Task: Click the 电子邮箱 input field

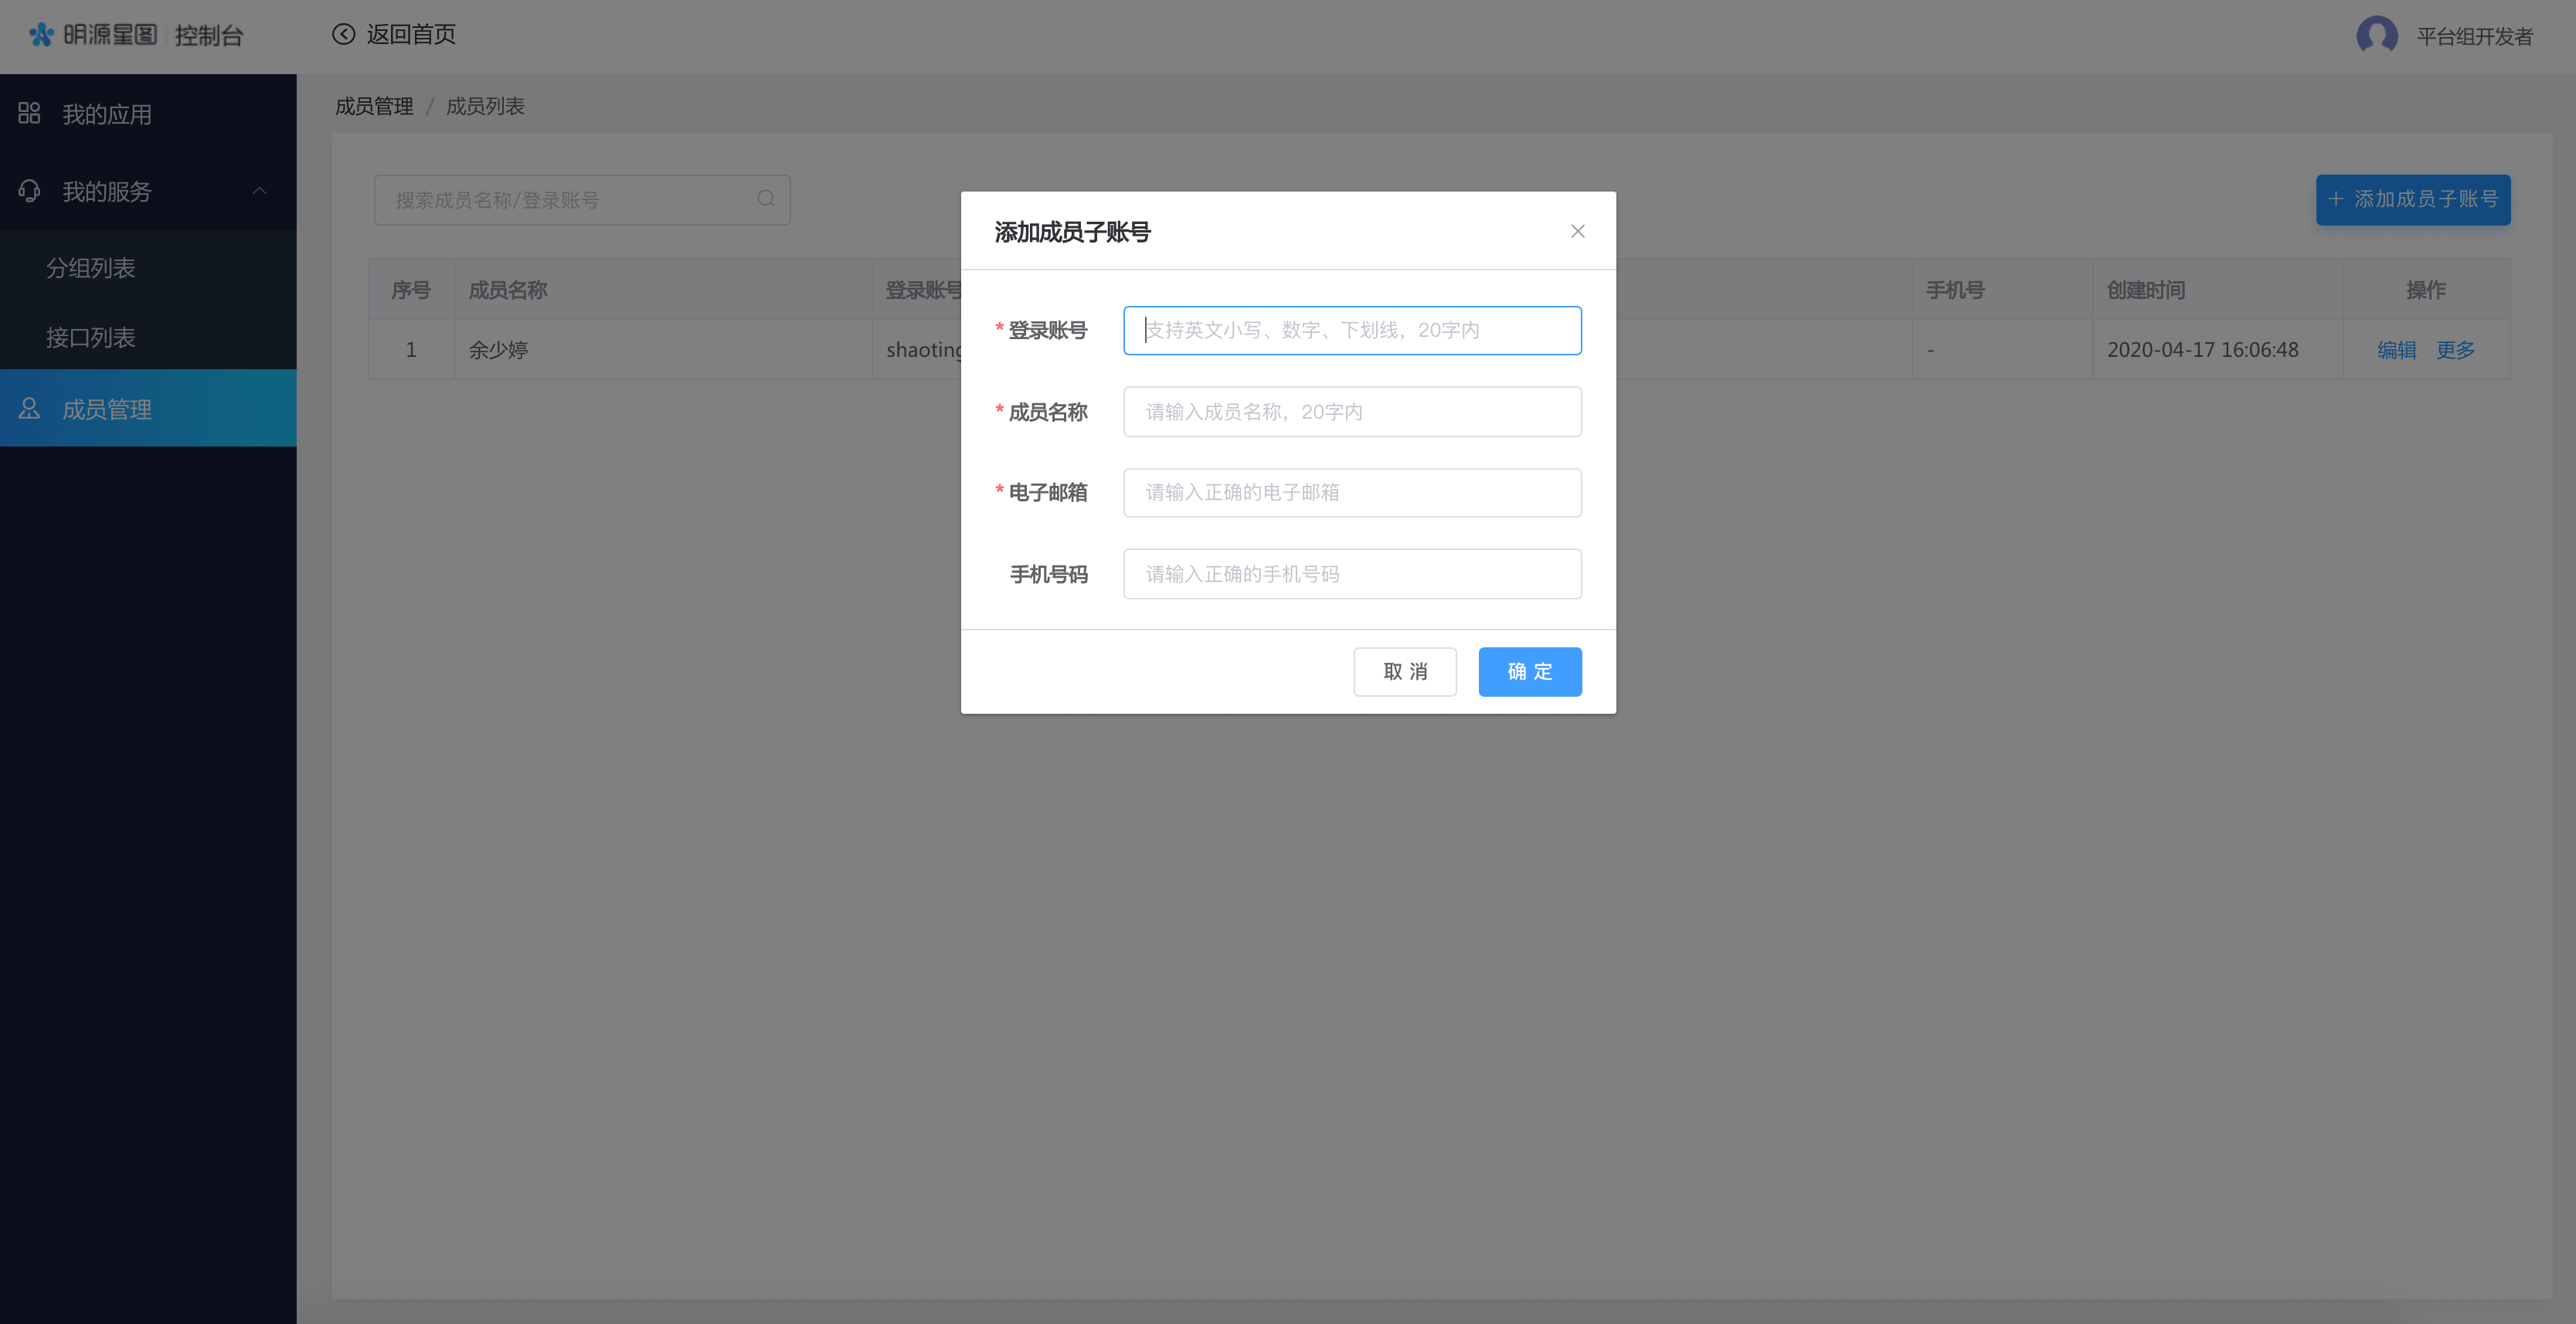Action: (1351, 492)
